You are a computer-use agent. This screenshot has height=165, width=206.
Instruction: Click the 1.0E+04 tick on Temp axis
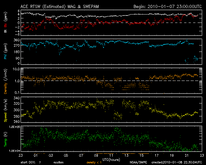click(x=14, y=151)
